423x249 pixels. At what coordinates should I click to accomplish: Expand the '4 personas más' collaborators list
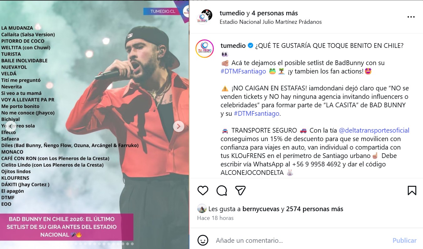(x=275, y=13)
